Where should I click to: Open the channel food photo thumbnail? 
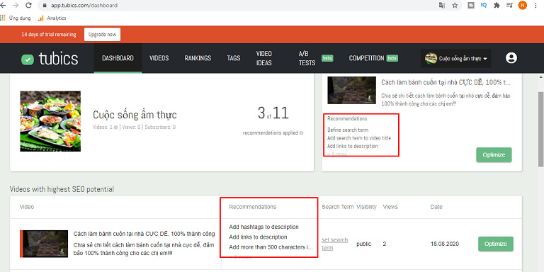pos(50,121)
